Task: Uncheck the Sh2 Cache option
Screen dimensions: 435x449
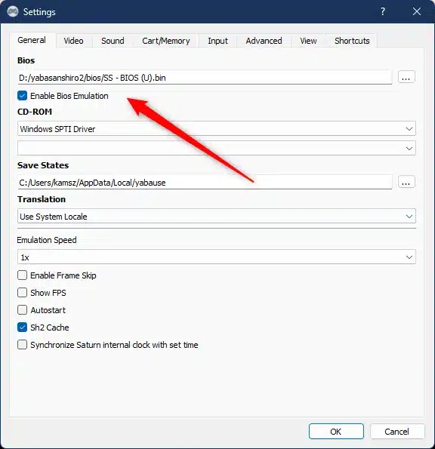Action: 23,328
